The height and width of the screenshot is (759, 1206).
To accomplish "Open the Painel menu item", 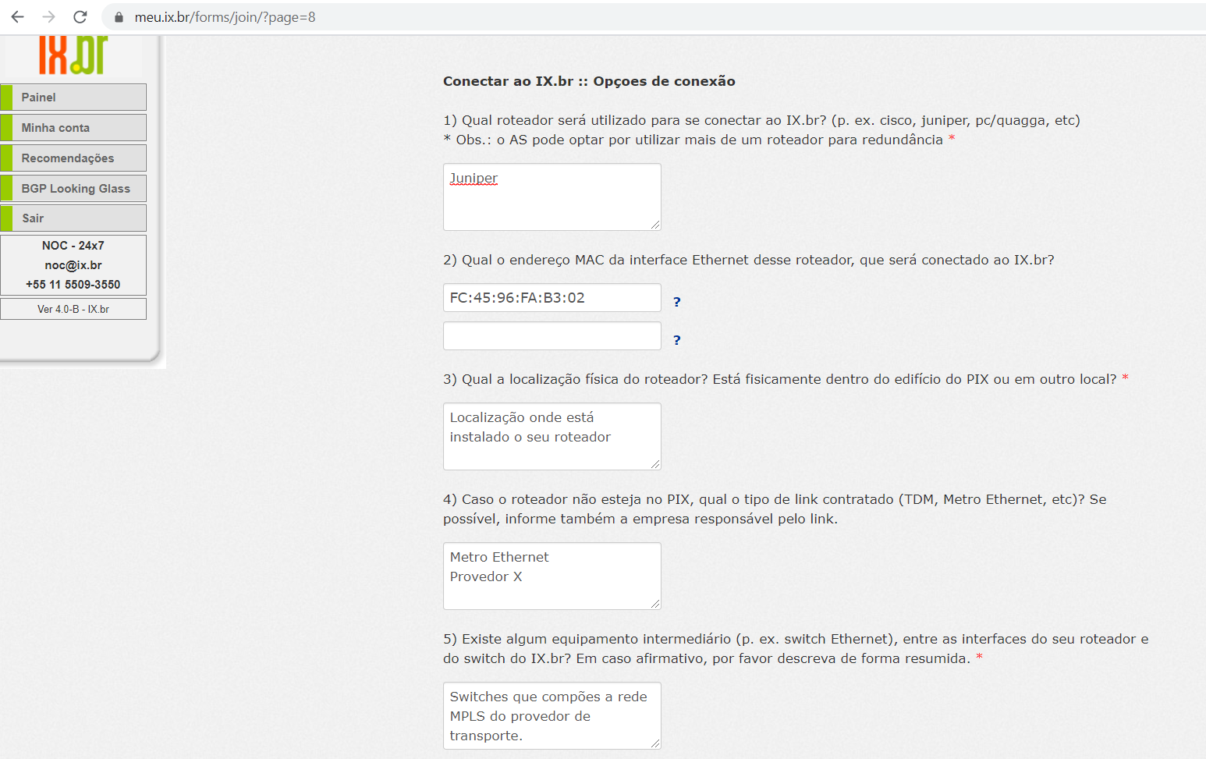I will pyautogui.click(x=73, y=97).
